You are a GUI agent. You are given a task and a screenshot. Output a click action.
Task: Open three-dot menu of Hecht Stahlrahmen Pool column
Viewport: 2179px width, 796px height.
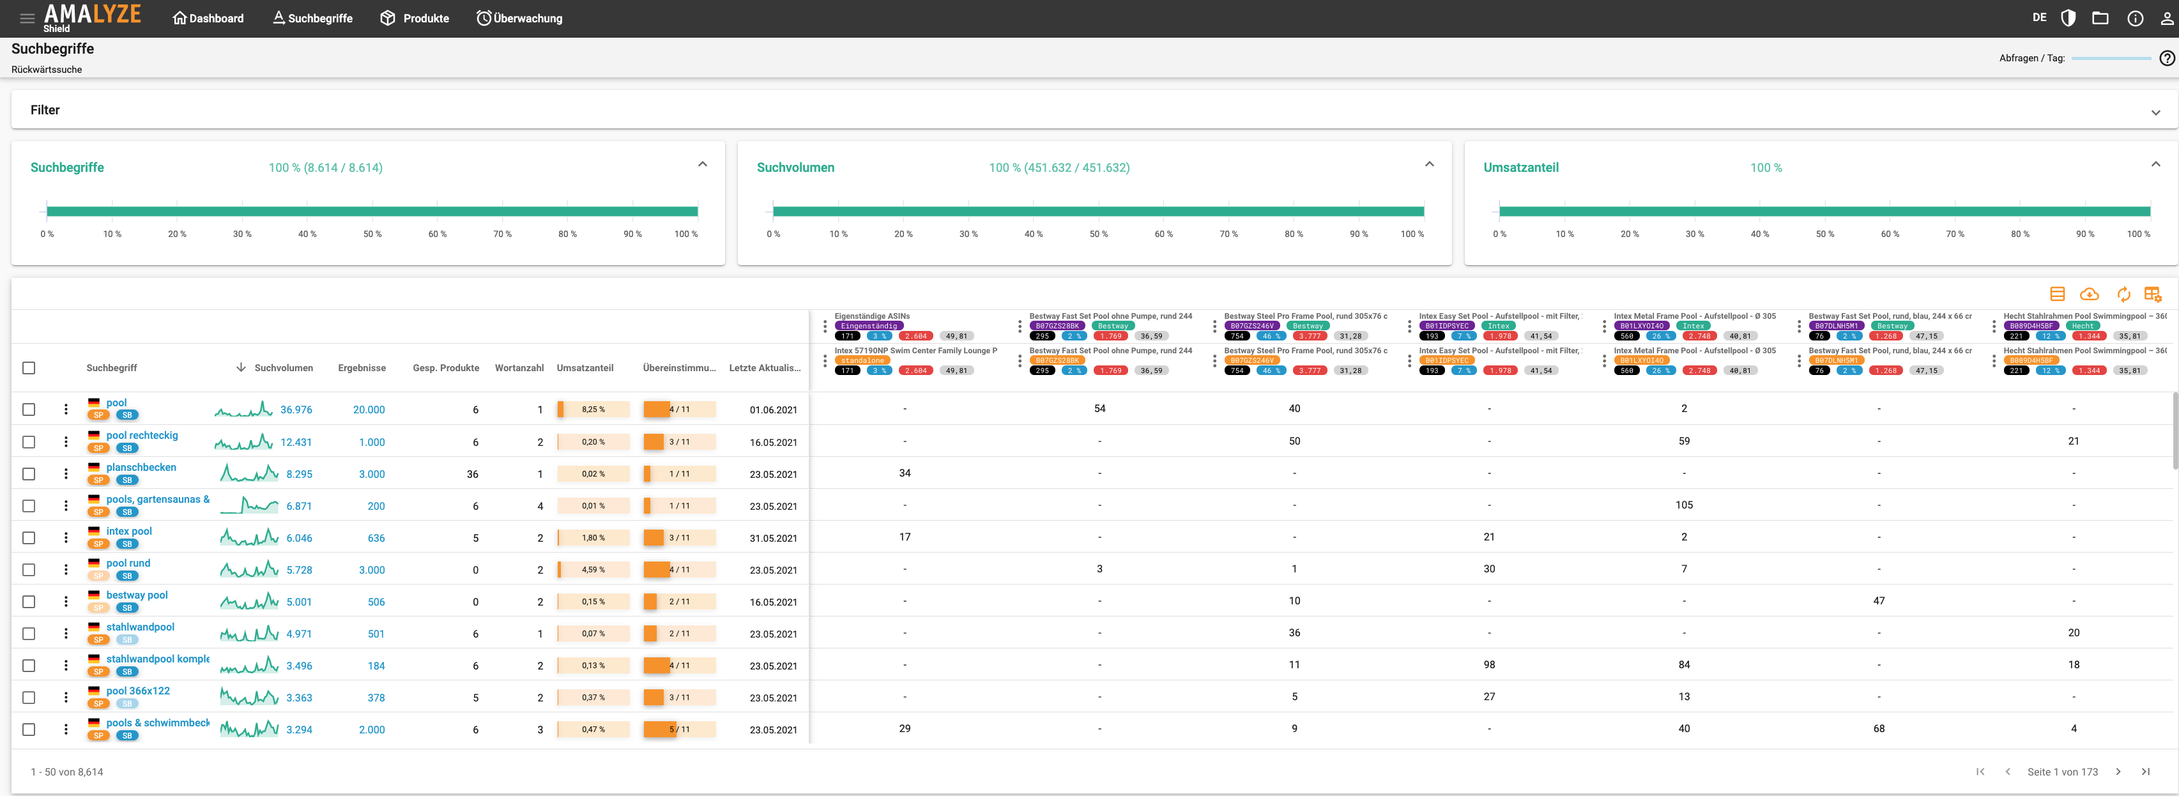tap(1994, 326)
